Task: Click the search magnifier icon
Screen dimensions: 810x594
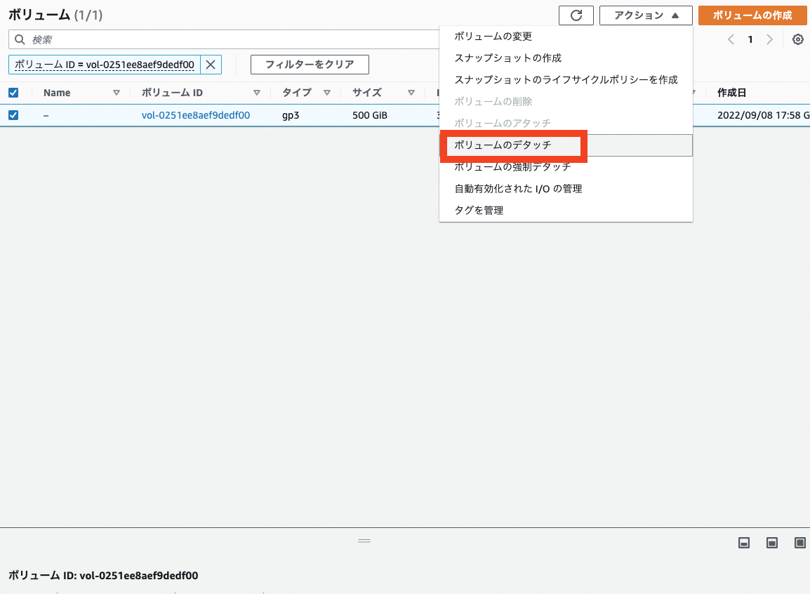Action: coord(20,39)
